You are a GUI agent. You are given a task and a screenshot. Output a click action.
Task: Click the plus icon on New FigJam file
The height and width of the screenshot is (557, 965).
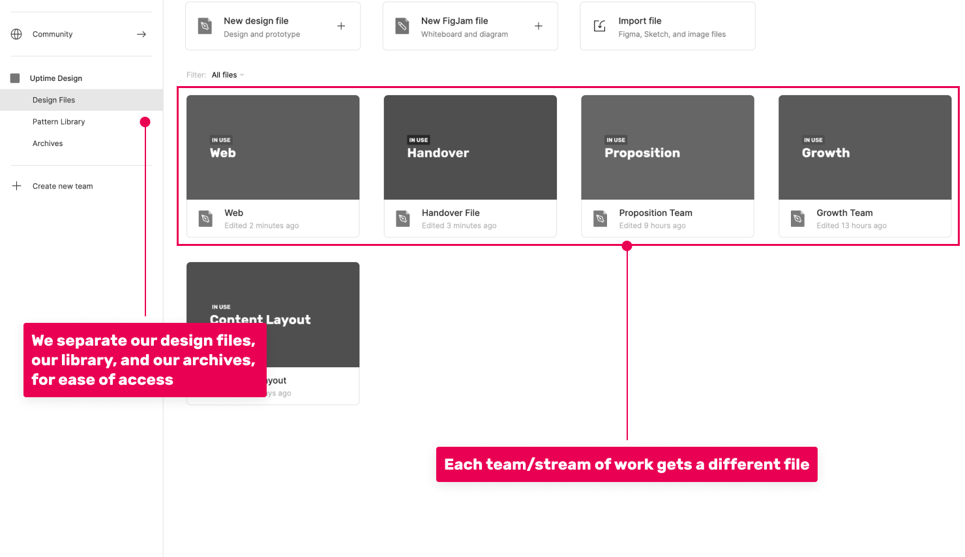pyautogui.click(x=539, y=26)
